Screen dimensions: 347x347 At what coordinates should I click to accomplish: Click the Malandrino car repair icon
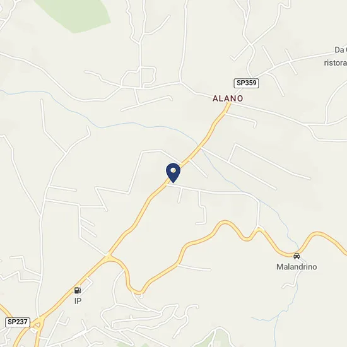(x=297, y=256)
